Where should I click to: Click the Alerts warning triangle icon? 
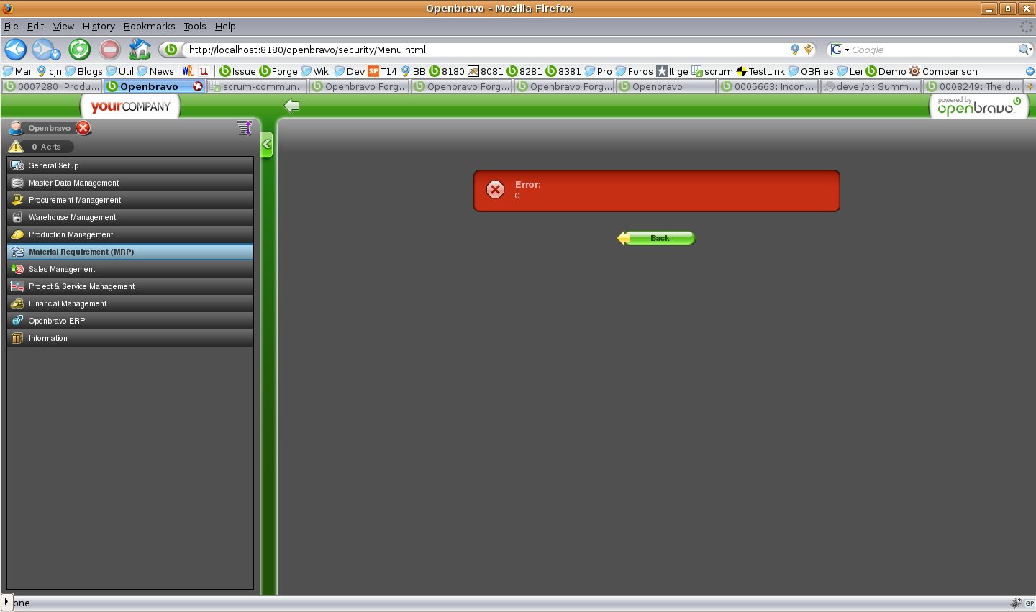coord(16,146)
